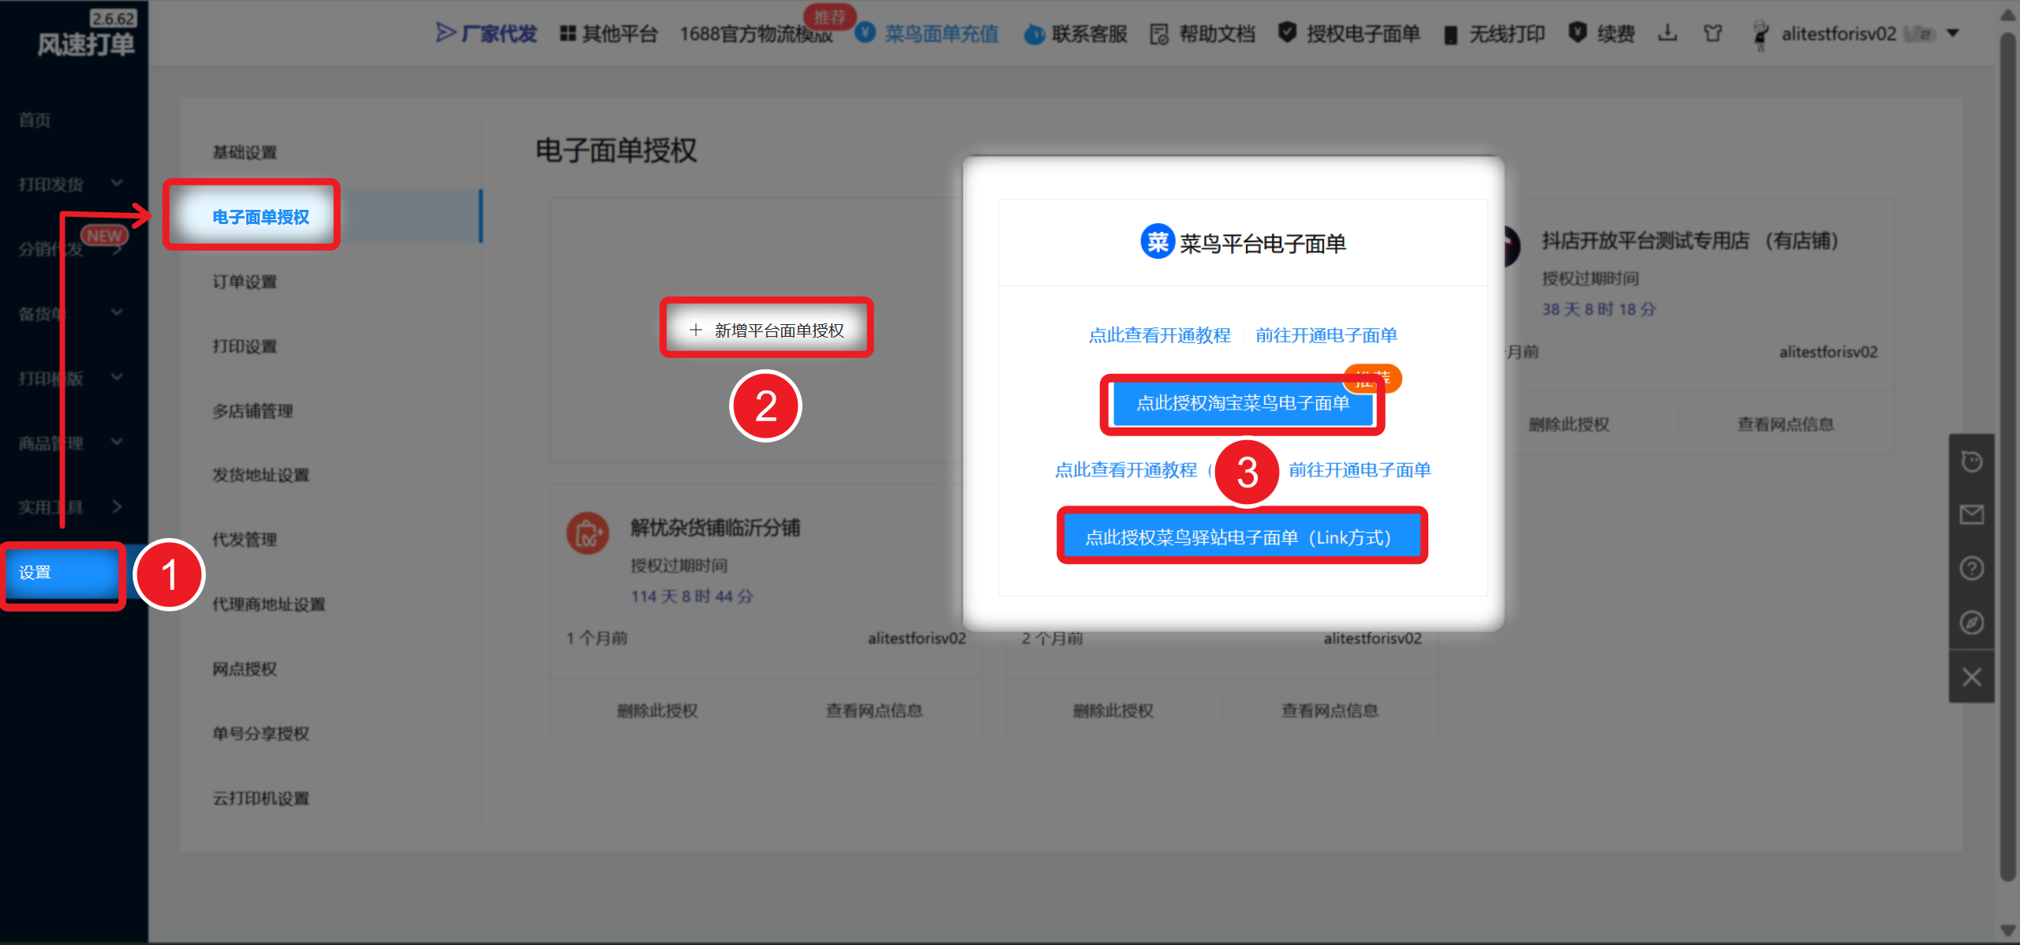The height and width of the screenshot is (945, 2020).
Task: Click 查看网点信息 under 解忧杂货铺临沂分铺
Action: point(874,711)
